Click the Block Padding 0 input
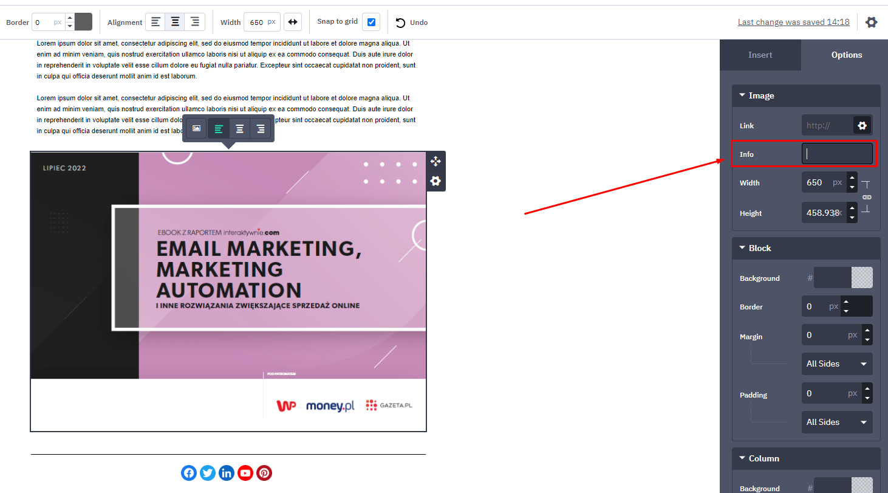 click(x=832, y=393)
